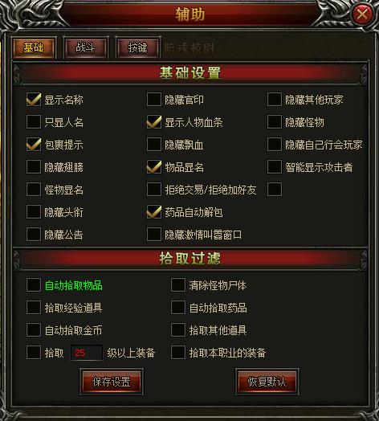Disable 显示人物血条 checkbox
This screenshot has width=379, height=421.
(x=154, y=122)
